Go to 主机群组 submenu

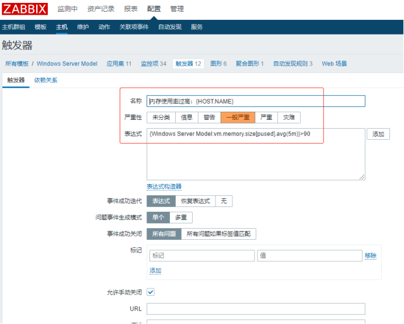click(x=13, y=27)
